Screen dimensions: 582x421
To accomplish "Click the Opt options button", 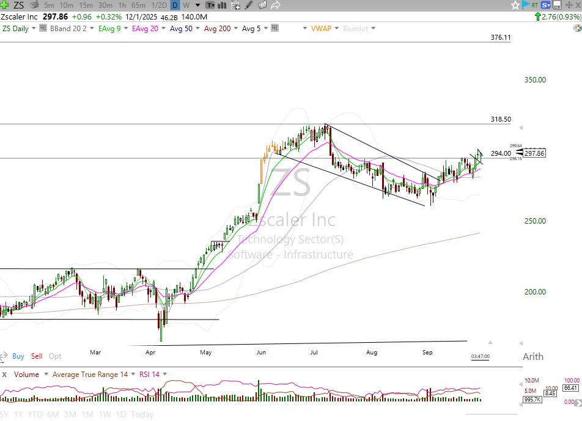I will pos(55,356).
